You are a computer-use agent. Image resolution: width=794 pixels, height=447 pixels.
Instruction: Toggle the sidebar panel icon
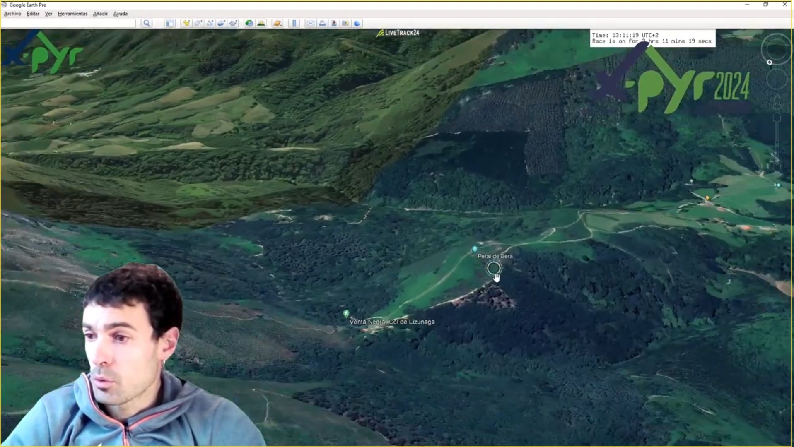click(169, 23)
